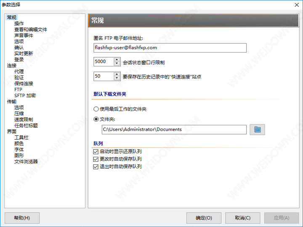Screen dimensions: 303x227
Task: Open 查看和编辑文件 settings page
Action: click(31, 29)
